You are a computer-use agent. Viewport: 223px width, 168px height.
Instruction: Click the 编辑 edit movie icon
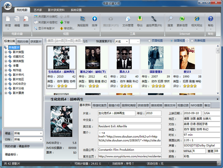[x=17, y=19]
